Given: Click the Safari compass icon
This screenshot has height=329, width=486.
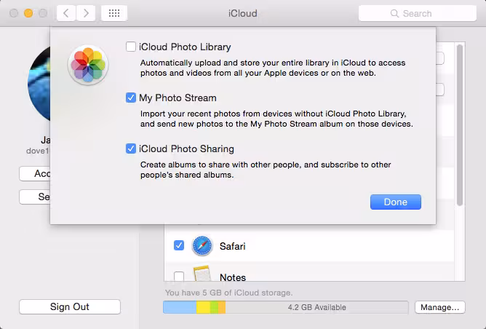Looking at the screenshot, I should pos(202,246).
